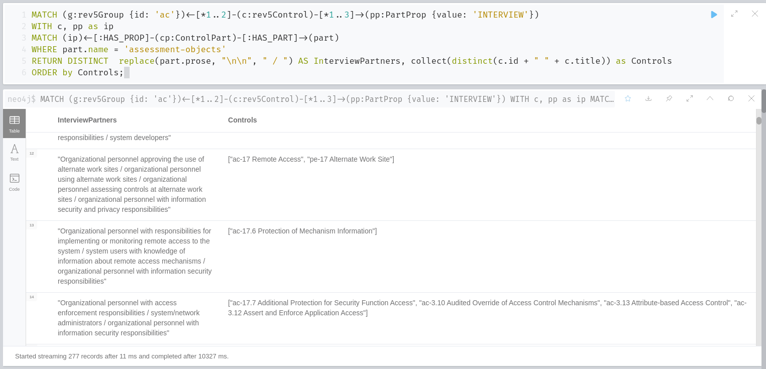Download the query results
This screenshot has width=766, height=369.
click(648, 98)
